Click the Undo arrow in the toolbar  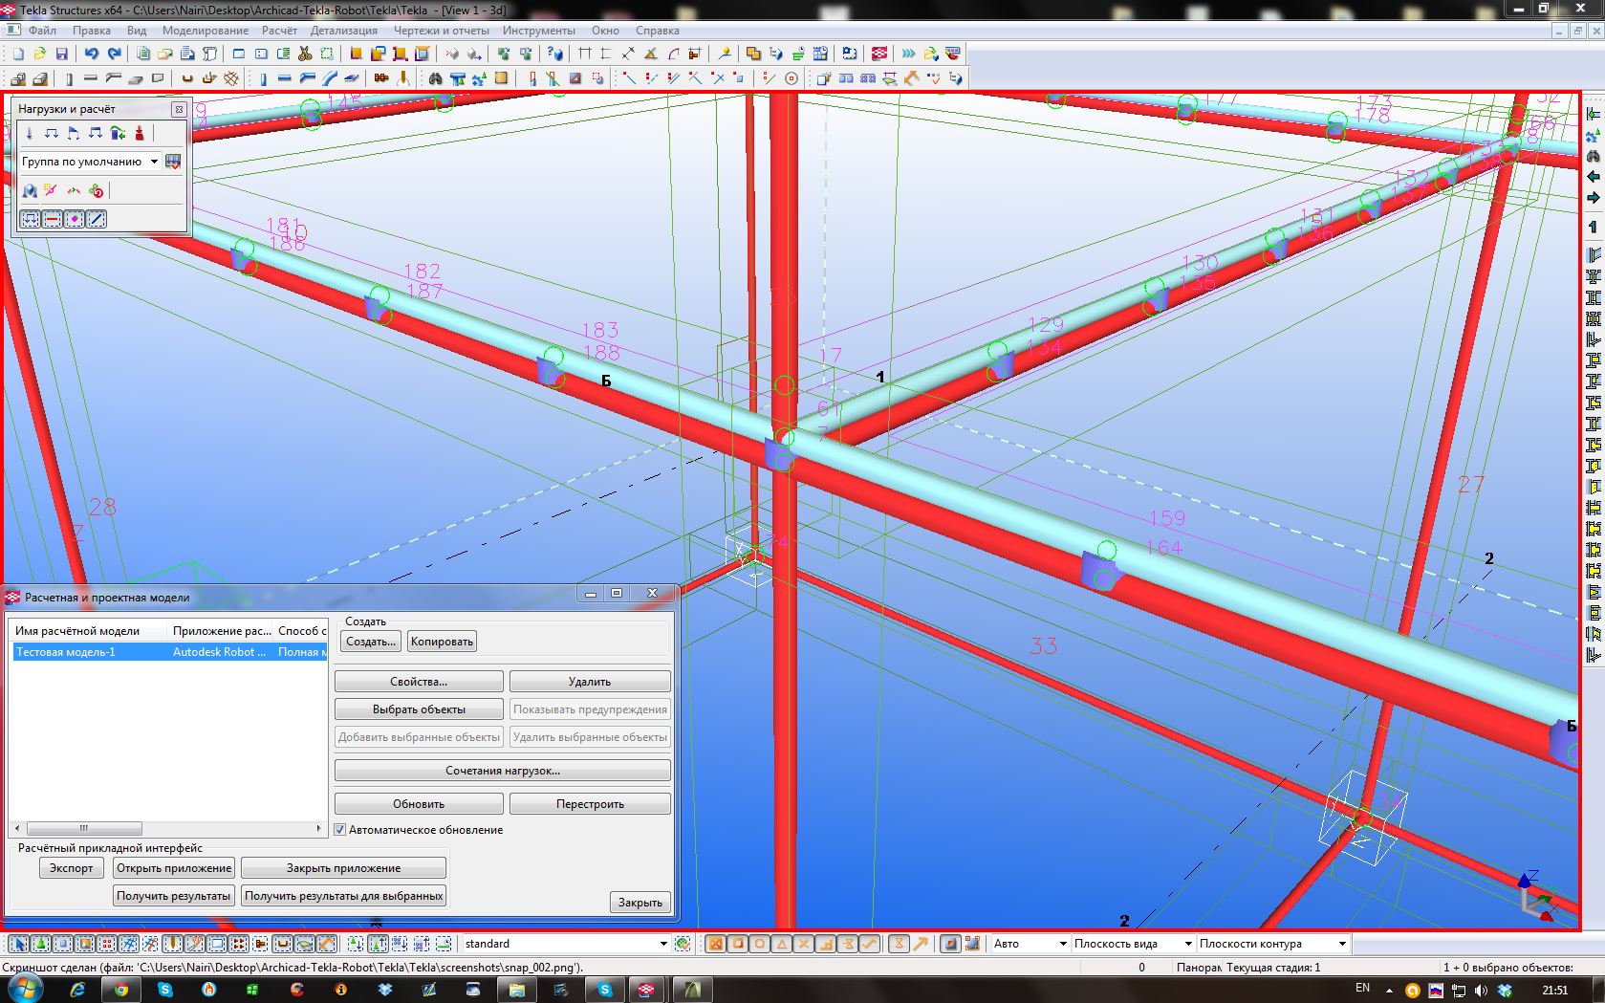pos(91,54)
